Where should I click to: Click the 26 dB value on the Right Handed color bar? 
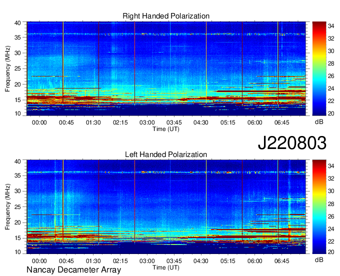click(x=331, y=76)
